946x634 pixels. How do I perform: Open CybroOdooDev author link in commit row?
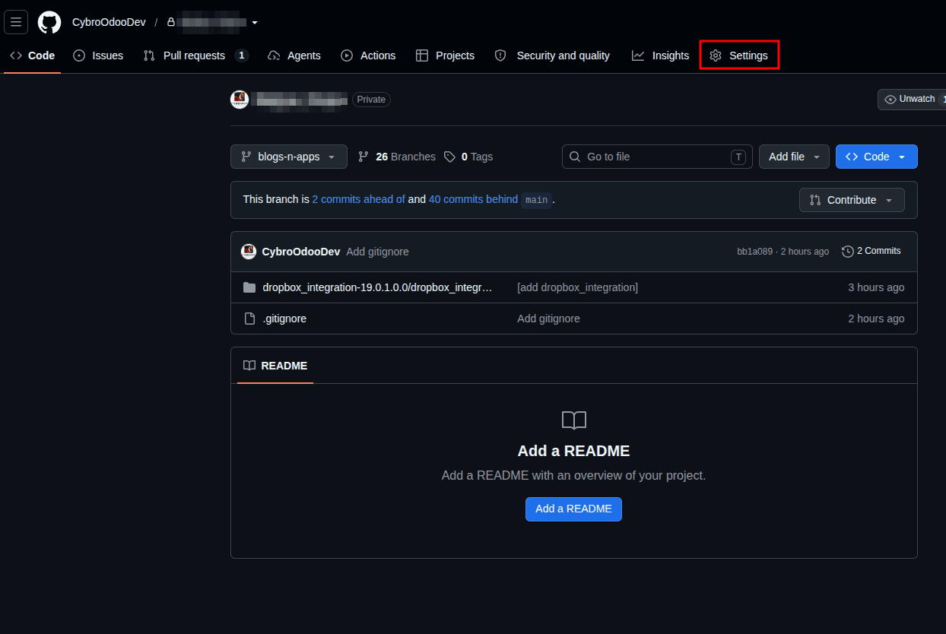[301, 252]
